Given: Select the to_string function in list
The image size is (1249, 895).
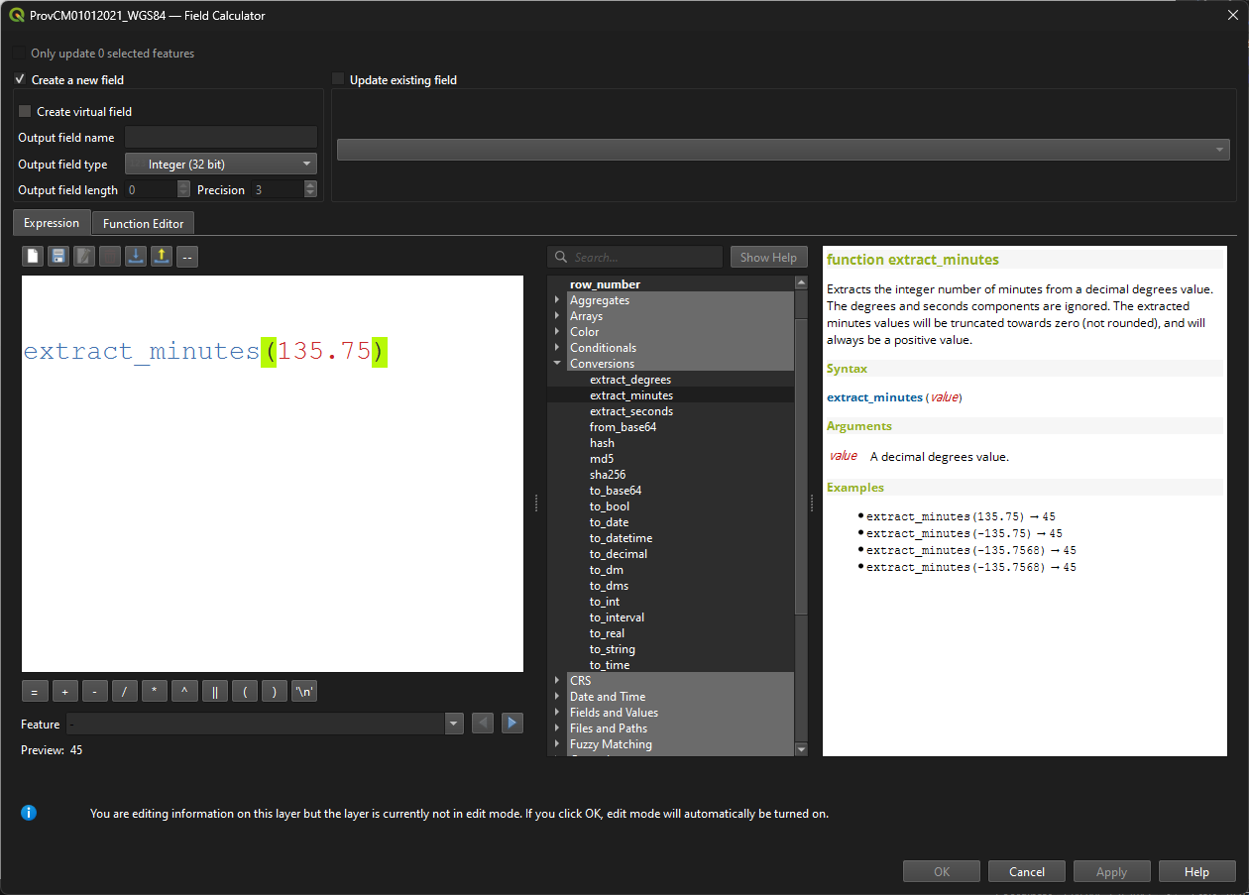Looking at the screenshot, I should click(612, 649).
